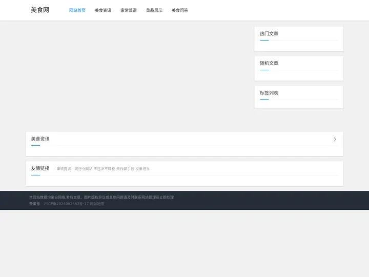Click the 友情链接 section heading
369x277 pixels.
click(40, 168)
